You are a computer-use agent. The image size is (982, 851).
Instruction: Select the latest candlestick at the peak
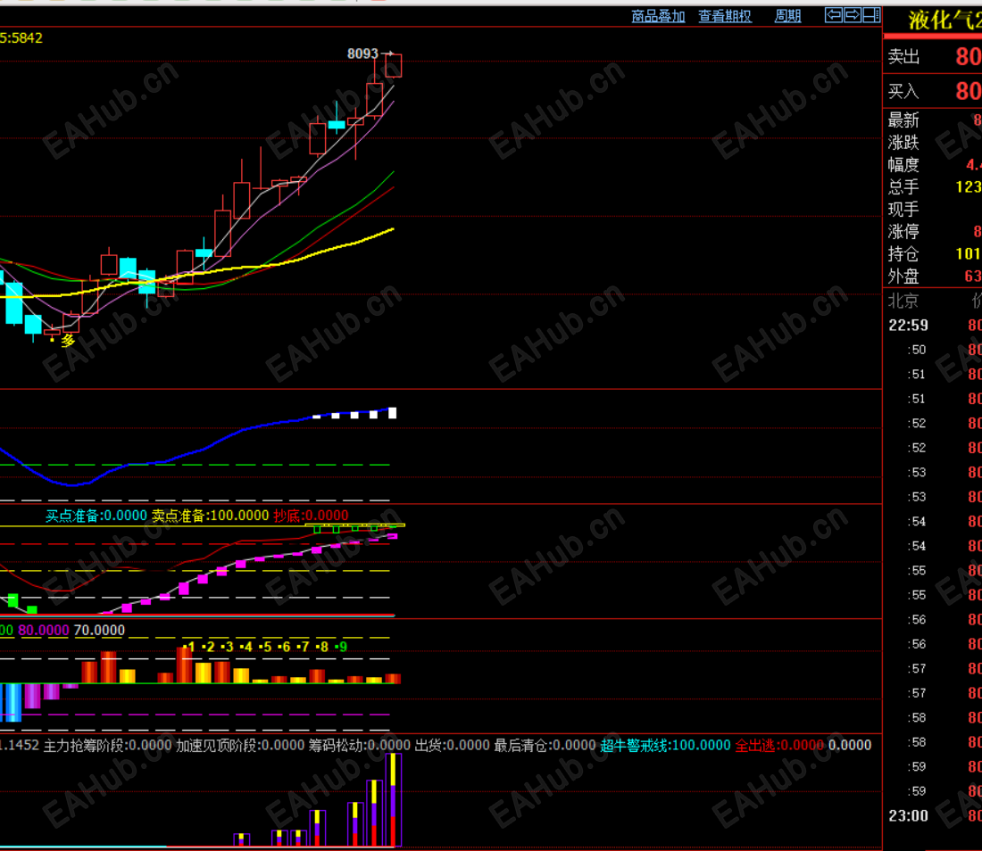[x=394, y=65]
